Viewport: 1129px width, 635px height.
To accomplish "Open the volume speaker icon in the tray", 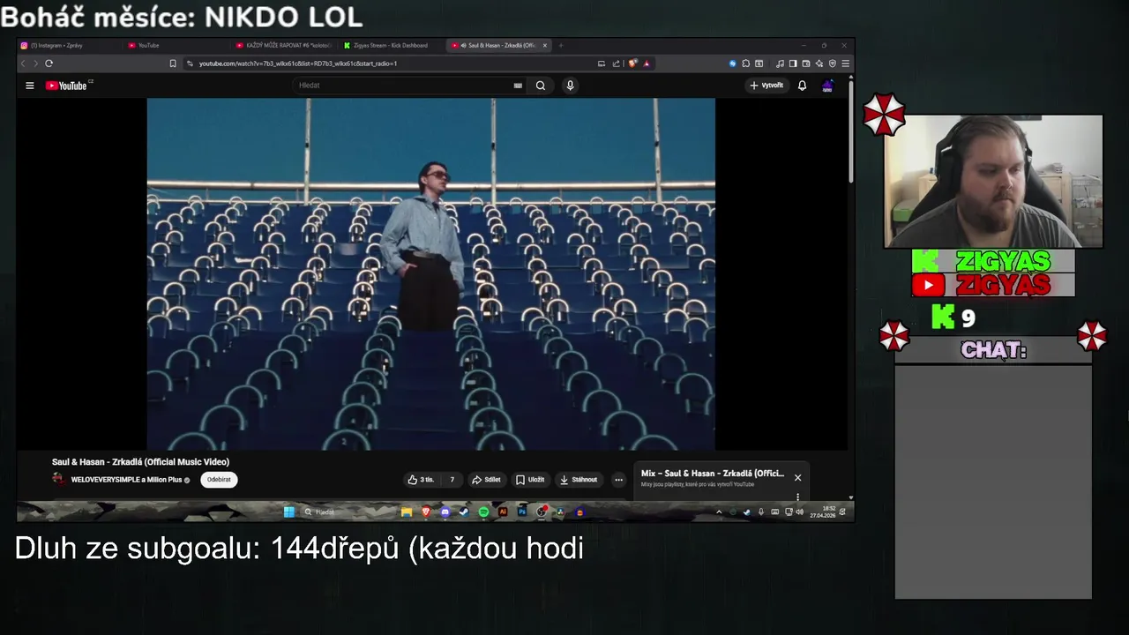I will [x=799, y=512].
